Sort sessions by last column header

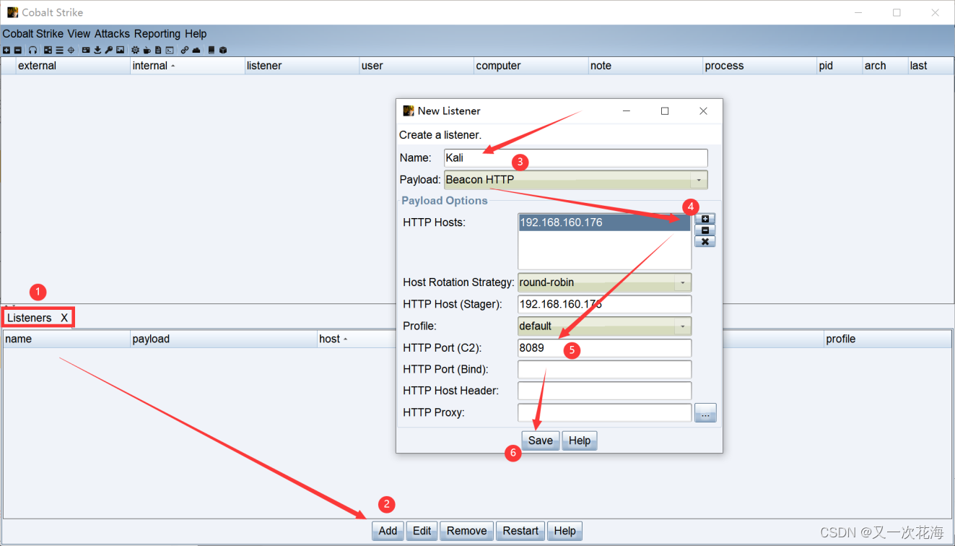930,66
